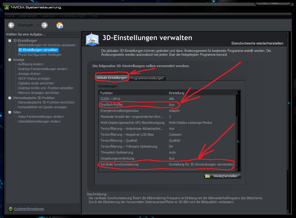Select Umgebungsverdeckung row
The image size is (296, 218).
click(167, 158)
